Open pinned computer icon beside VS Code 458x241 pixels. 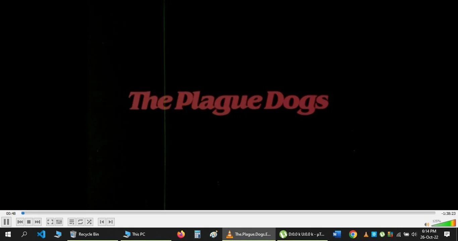pos(58,234)
